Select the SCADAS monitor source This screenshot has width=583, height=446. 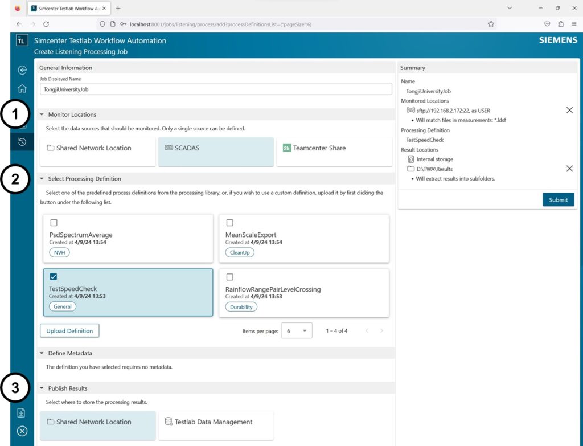(216, 151)
